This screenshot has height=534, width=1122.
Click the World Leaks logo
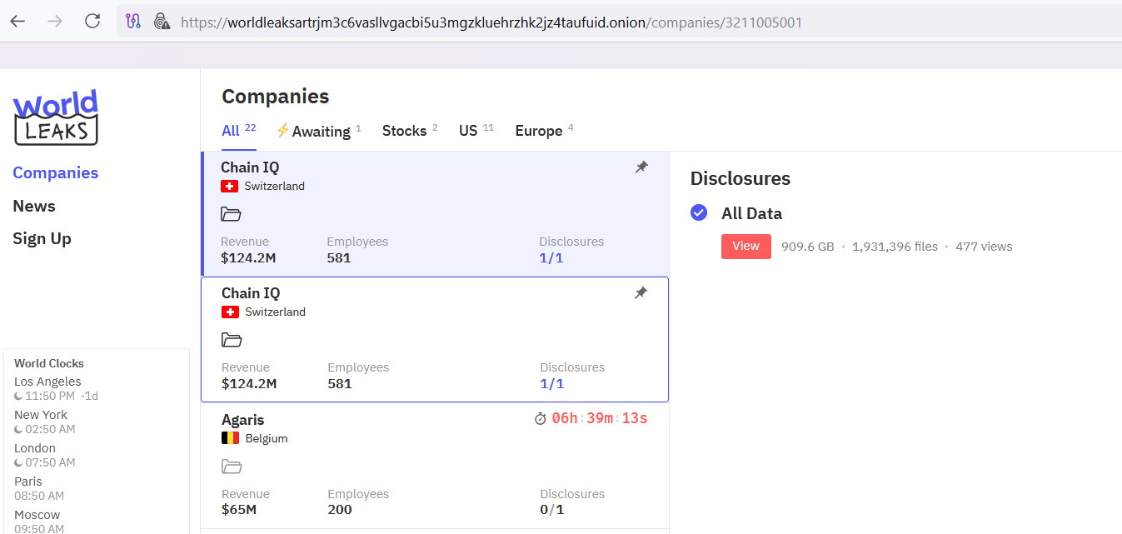[56, 117]
